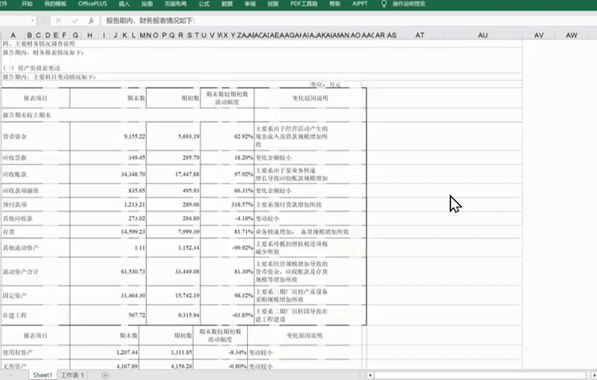Click the value 5,693.19
Screen dimensions: 597x380
point(189,136)
